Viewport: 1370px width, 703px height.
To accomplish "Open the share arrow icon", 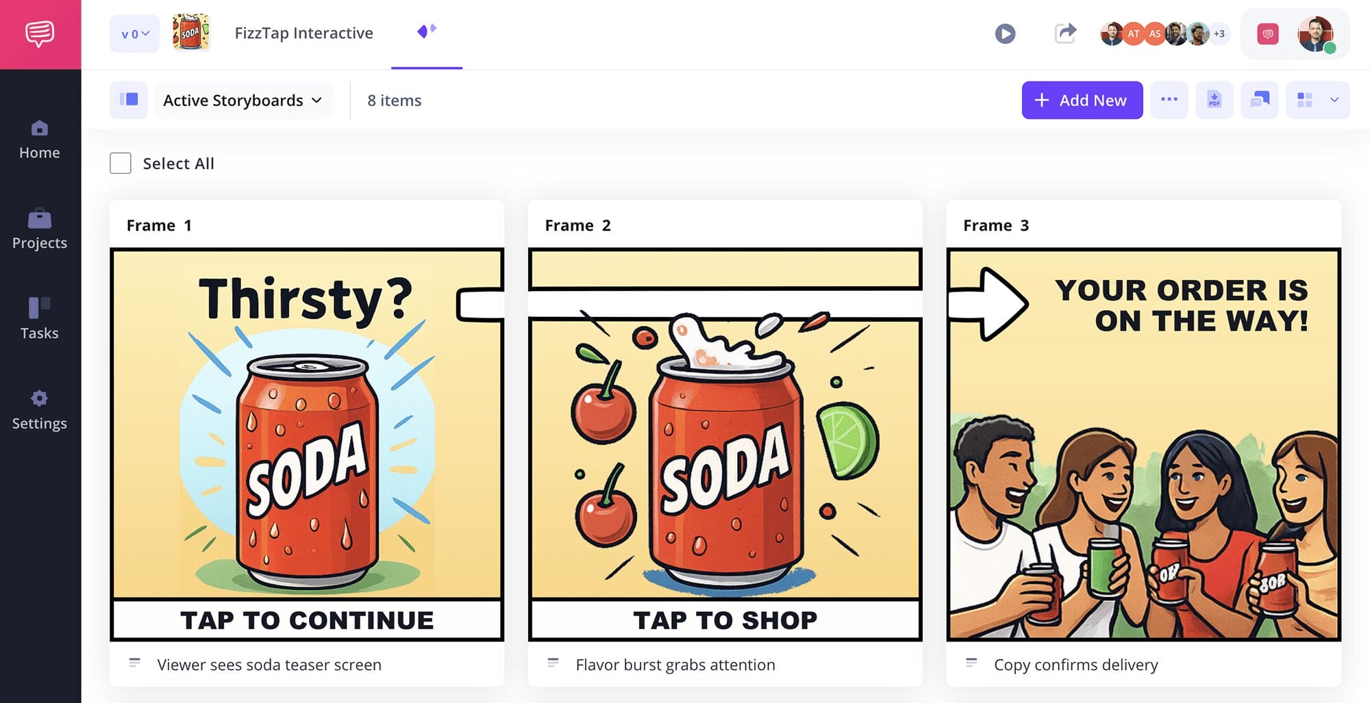I will [x=1065, y=33].
